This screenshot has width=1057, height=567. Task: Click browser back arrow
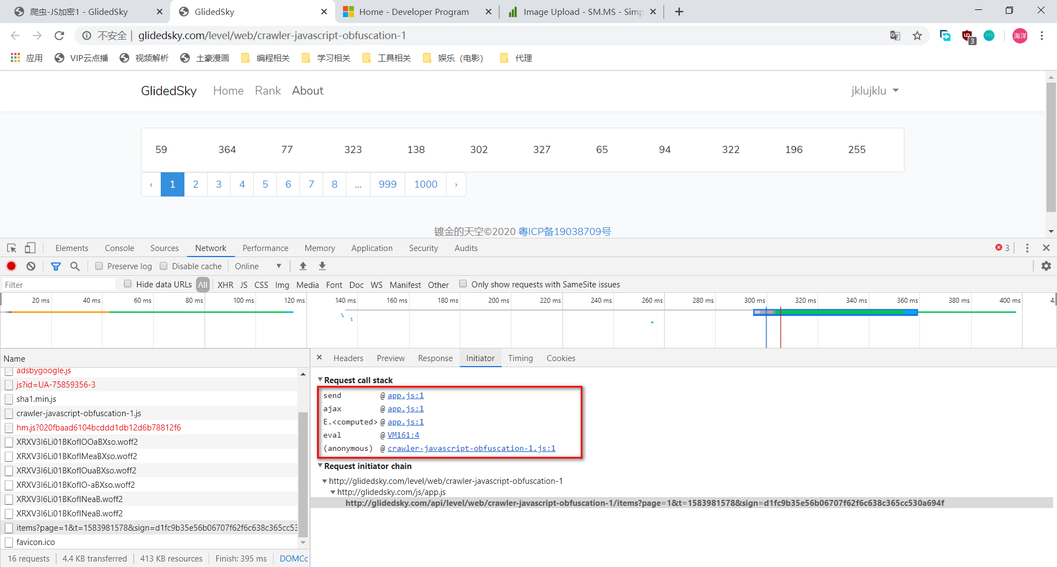[x=15, y=36]
